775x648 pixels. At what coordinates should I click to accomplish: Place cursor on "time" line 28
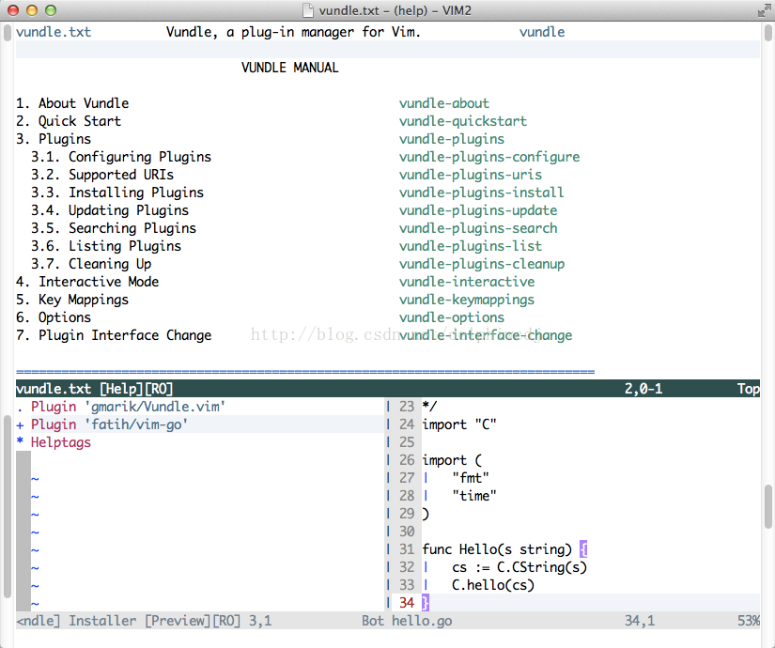(x=474, y=496)
